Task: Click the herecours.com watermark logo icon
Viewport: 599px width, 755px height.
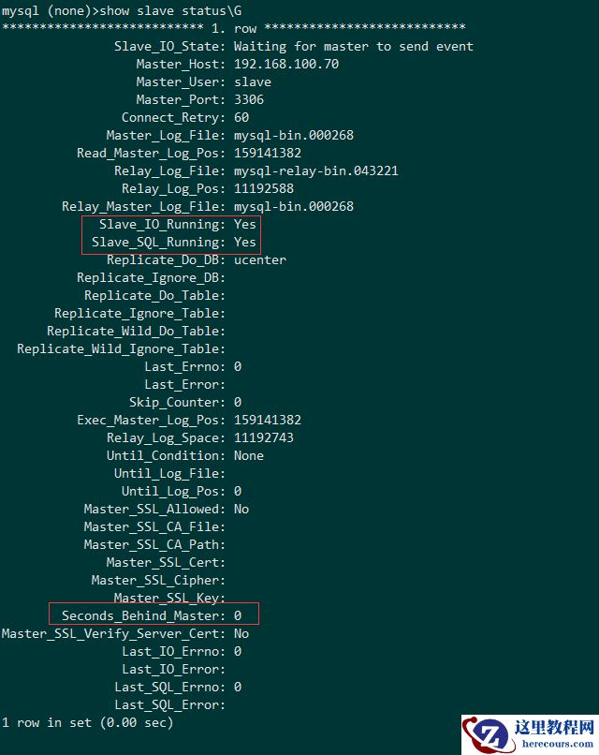Action: click(486, 734)
